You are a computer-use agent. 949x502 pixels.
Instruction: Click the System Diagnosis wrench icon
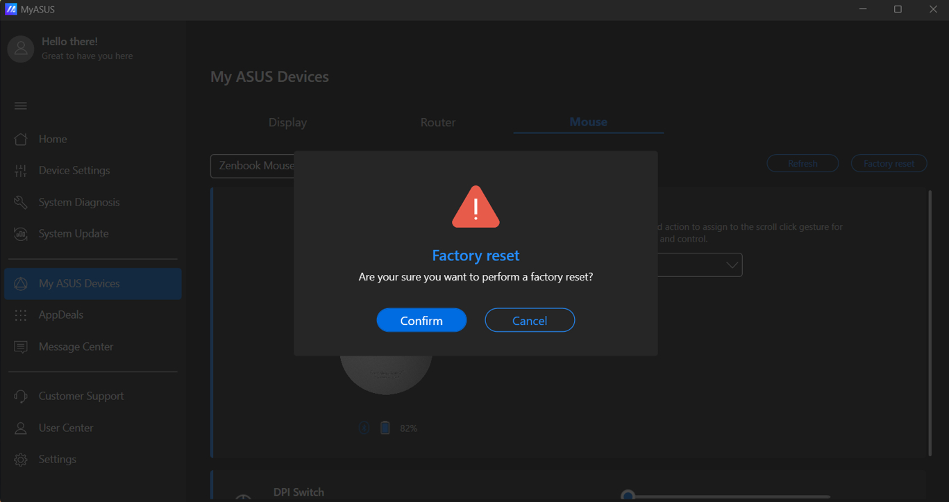[21, 202]
